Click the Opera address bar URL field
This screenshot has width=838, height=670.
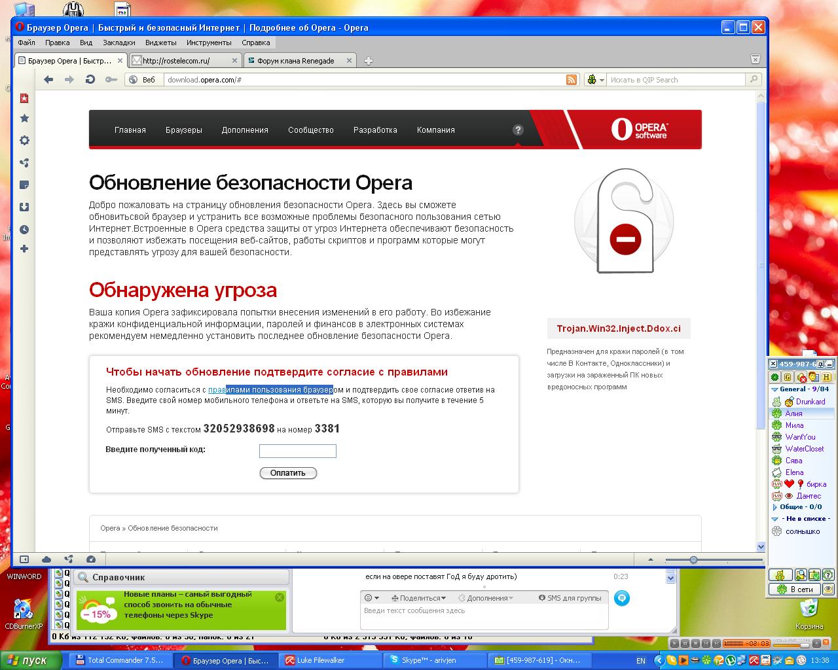(x=364, y=80)
